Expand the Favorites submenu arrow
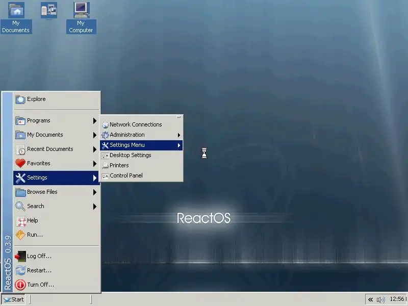The image size is (408, 306). click(95, 163)
